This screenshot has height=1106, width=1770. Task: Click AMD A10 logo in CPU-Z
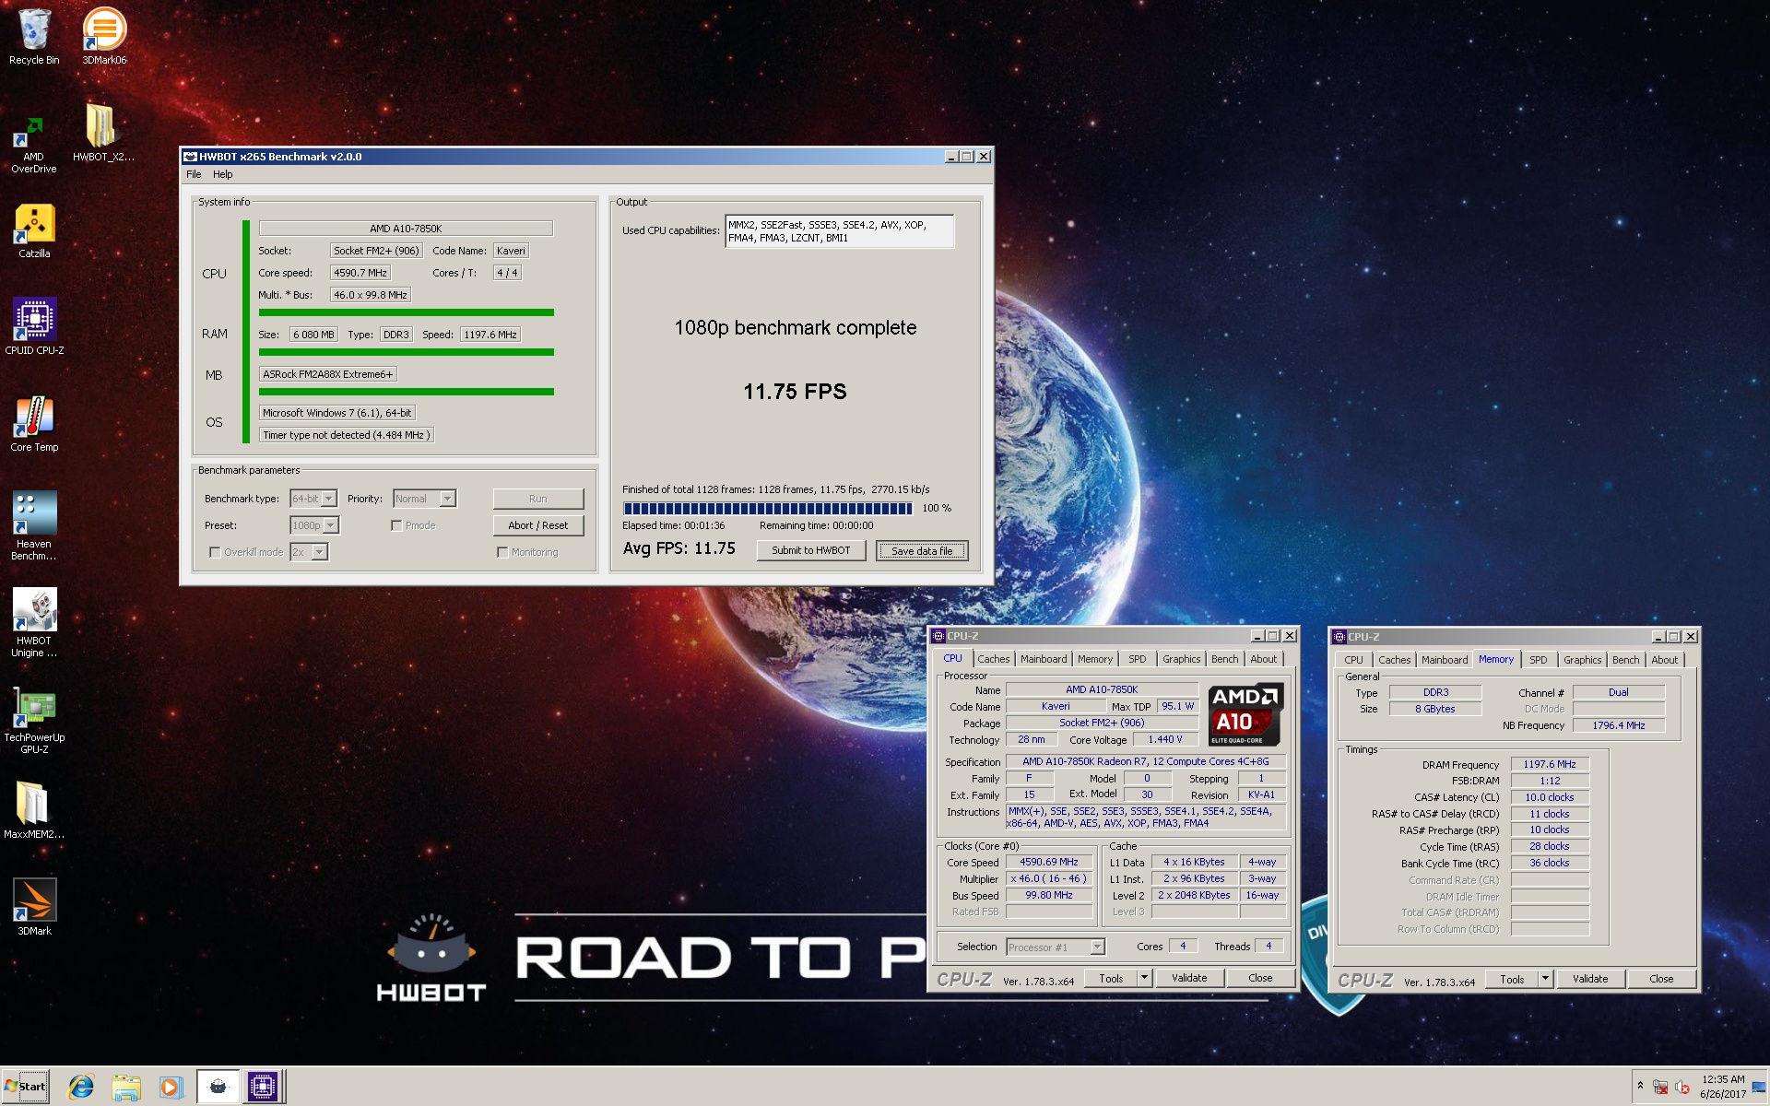click(1245, 714)
